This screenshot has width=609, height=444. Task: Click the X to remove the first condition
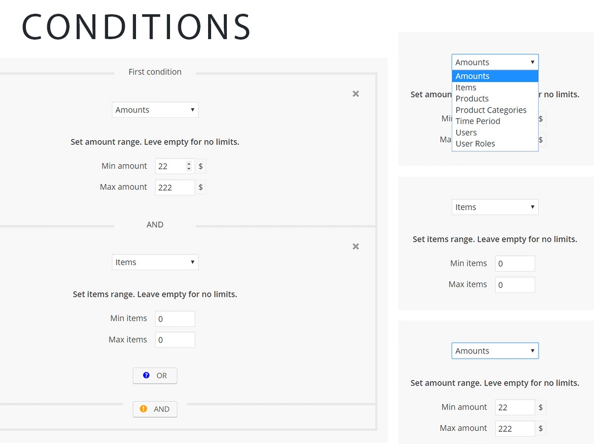pyautogui.click(x=355, y=93)
